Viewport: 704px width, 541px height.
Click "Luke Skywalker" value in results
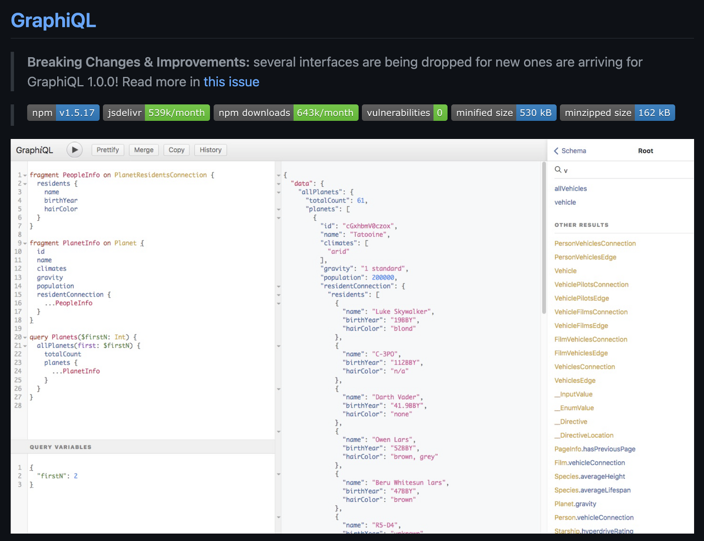[x=402, y=312]
